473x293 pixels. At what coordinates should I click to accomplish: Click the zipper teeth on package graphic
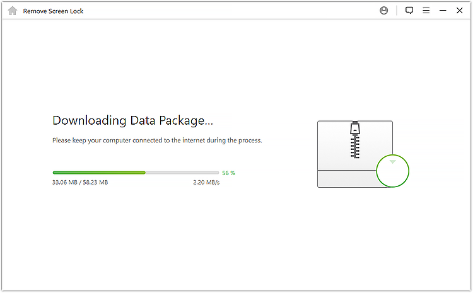coord(355,146)
